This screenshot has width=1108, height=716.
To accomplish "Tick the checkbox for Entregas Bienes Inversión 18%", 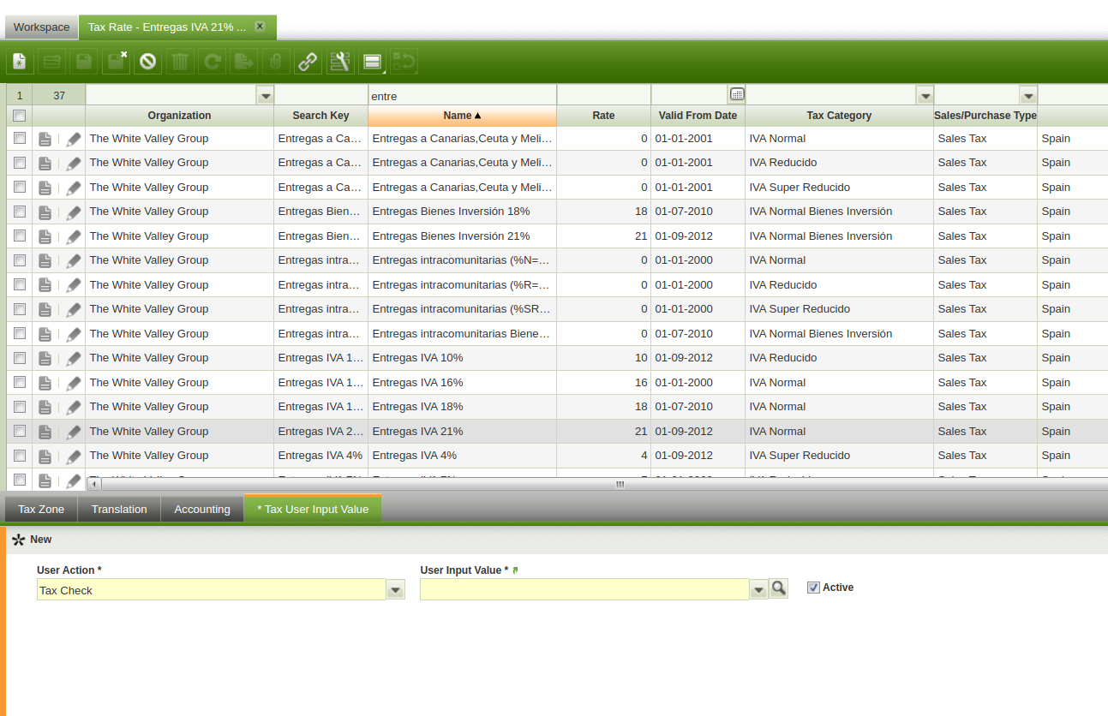I will pos(19,211).
